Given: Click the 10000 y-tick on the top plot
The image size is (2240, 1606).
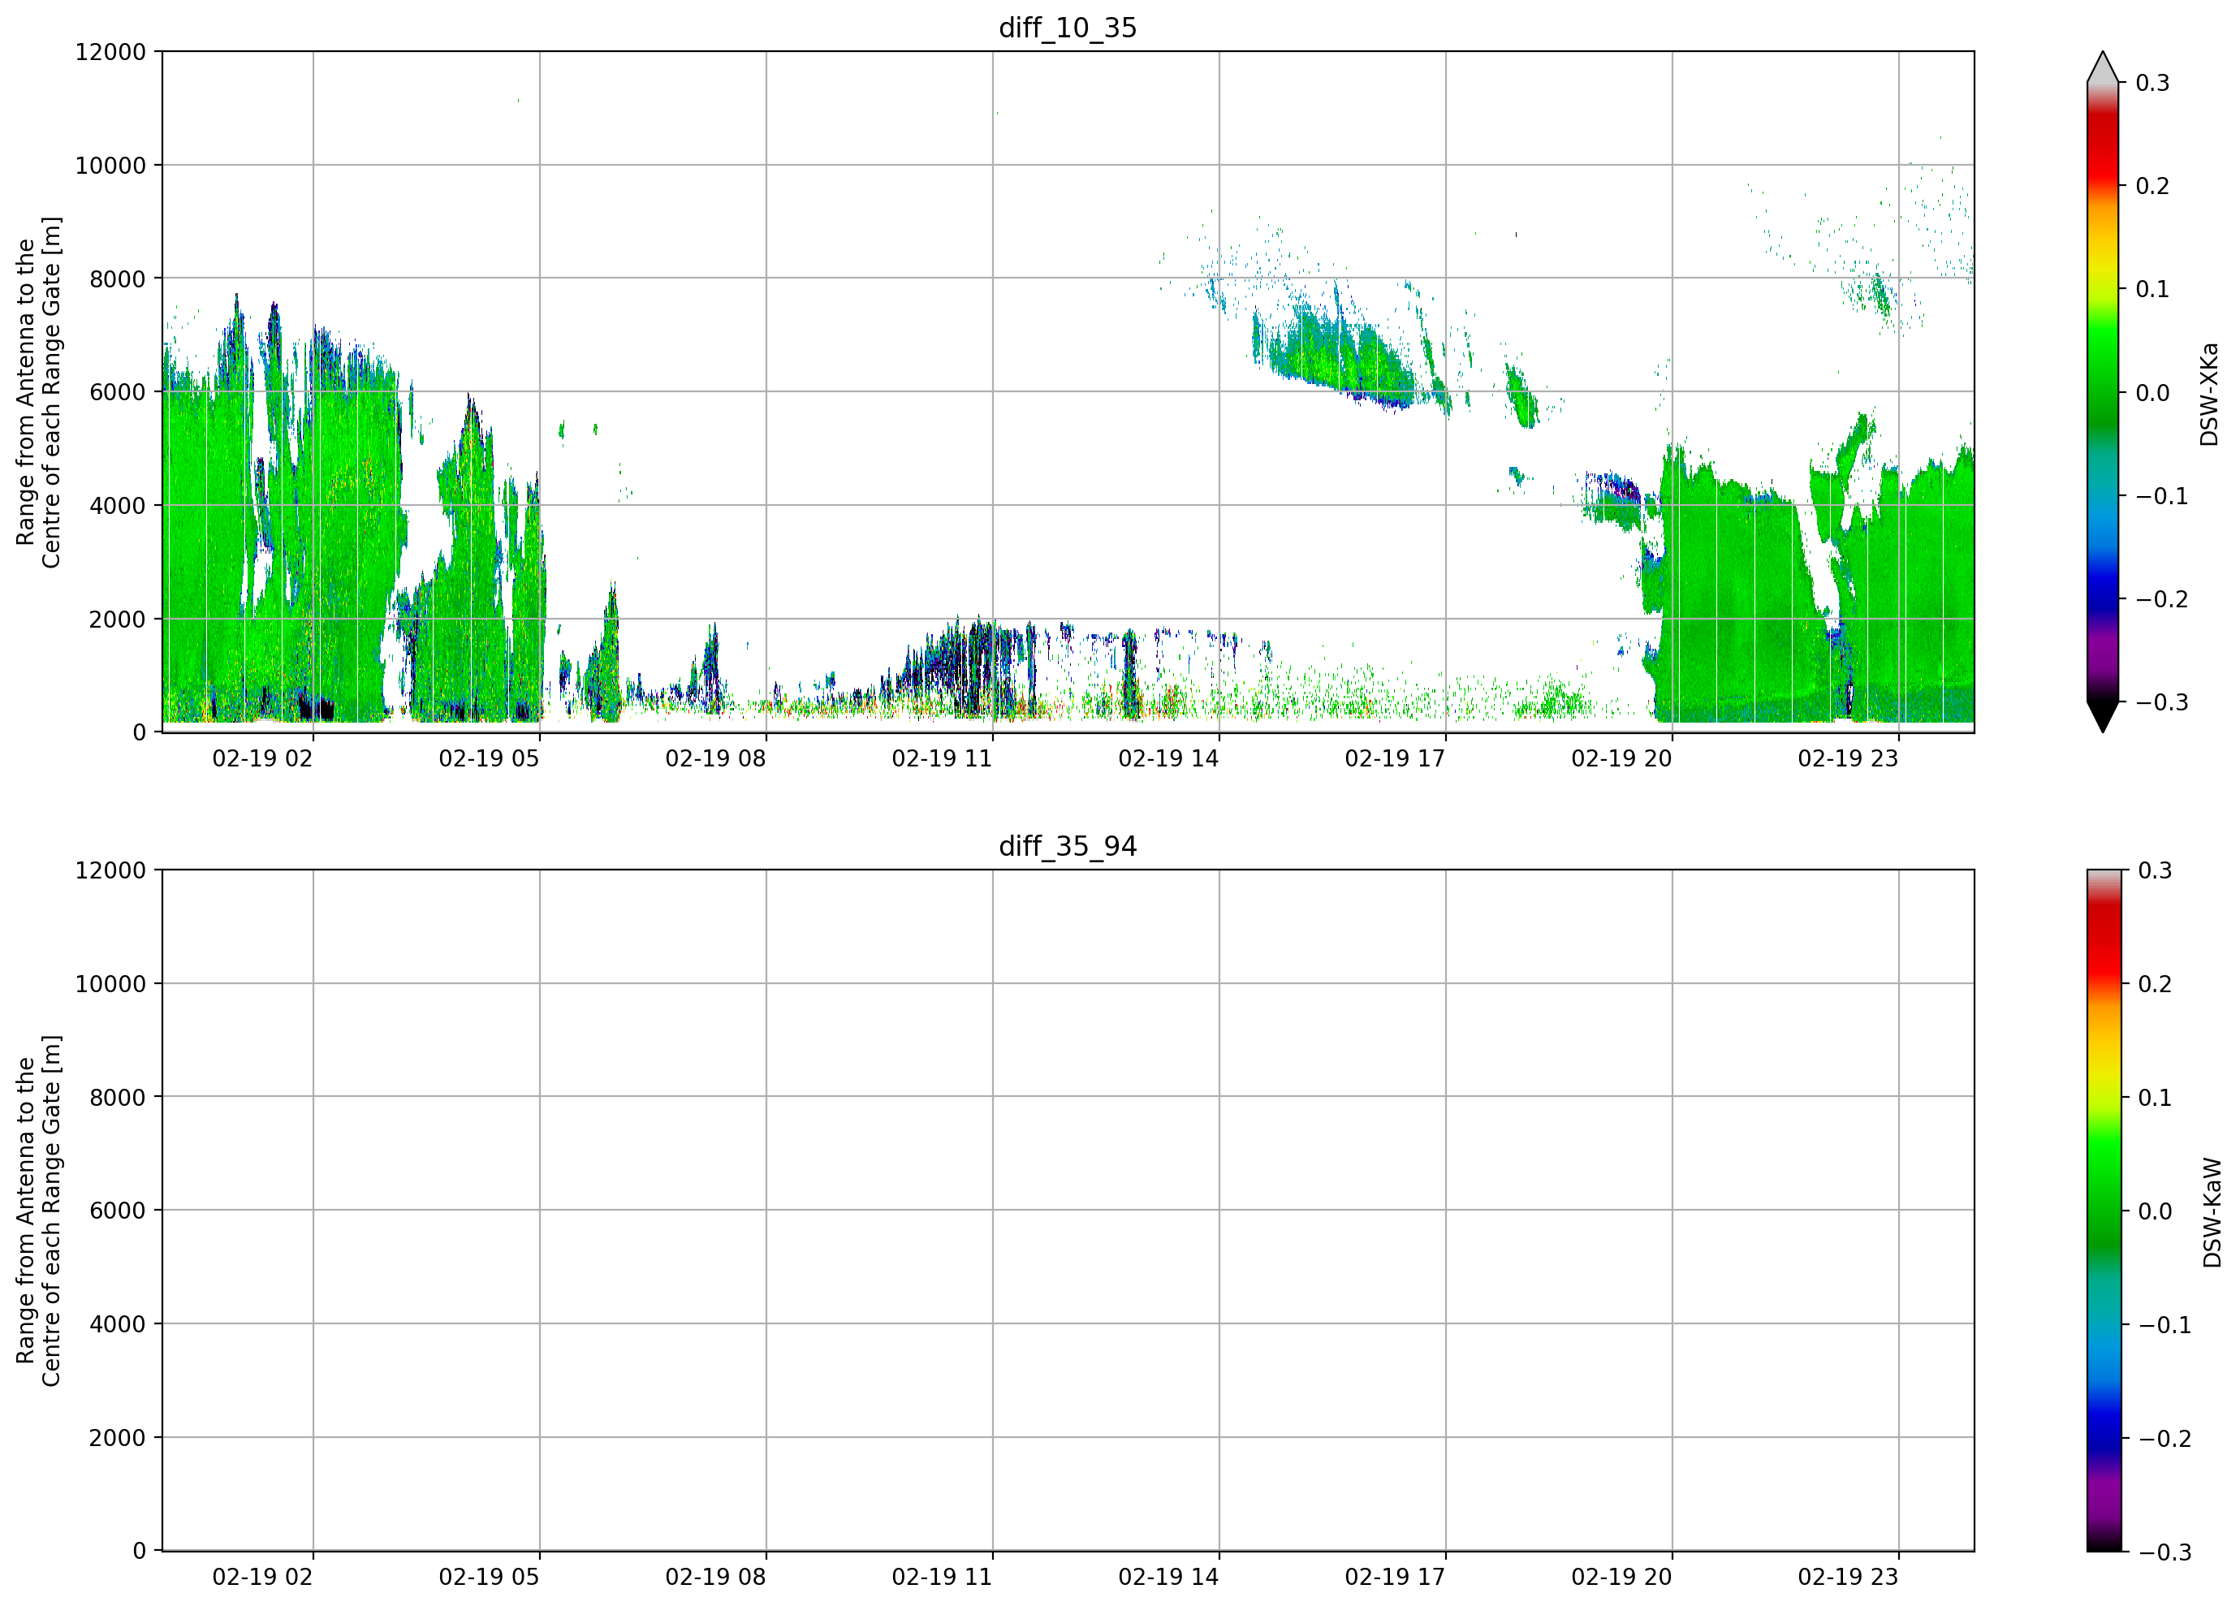Looking at the screenshot, I should 110,165.
